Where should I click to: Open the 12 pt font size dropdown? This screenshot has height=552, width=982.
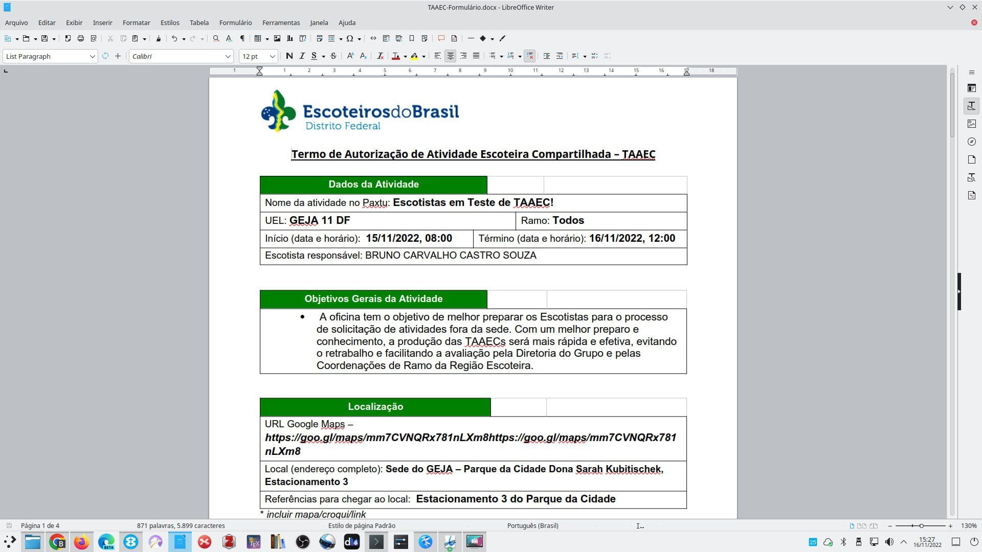coord(272,56)
